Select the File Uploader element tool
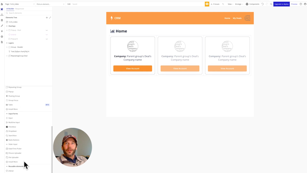The height and width of the screenshot is (173, 307). tap(13, 157)
